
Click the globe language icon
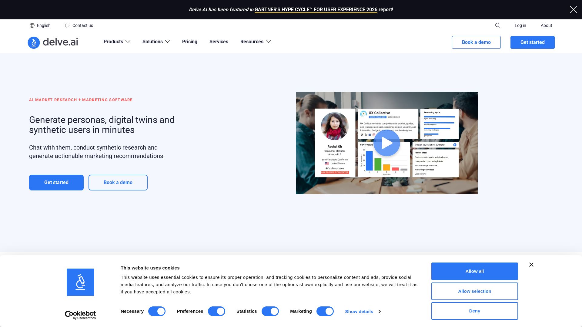coord(32,25)
